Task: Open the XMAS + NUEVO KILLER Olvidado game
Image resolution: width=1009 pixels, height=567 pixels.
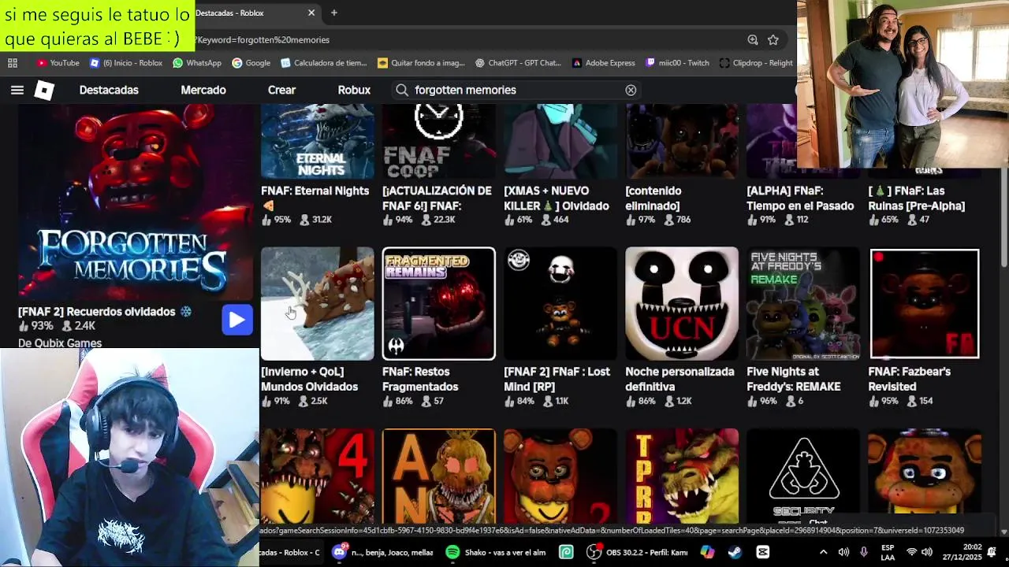Action: click(x=557, y=198)
